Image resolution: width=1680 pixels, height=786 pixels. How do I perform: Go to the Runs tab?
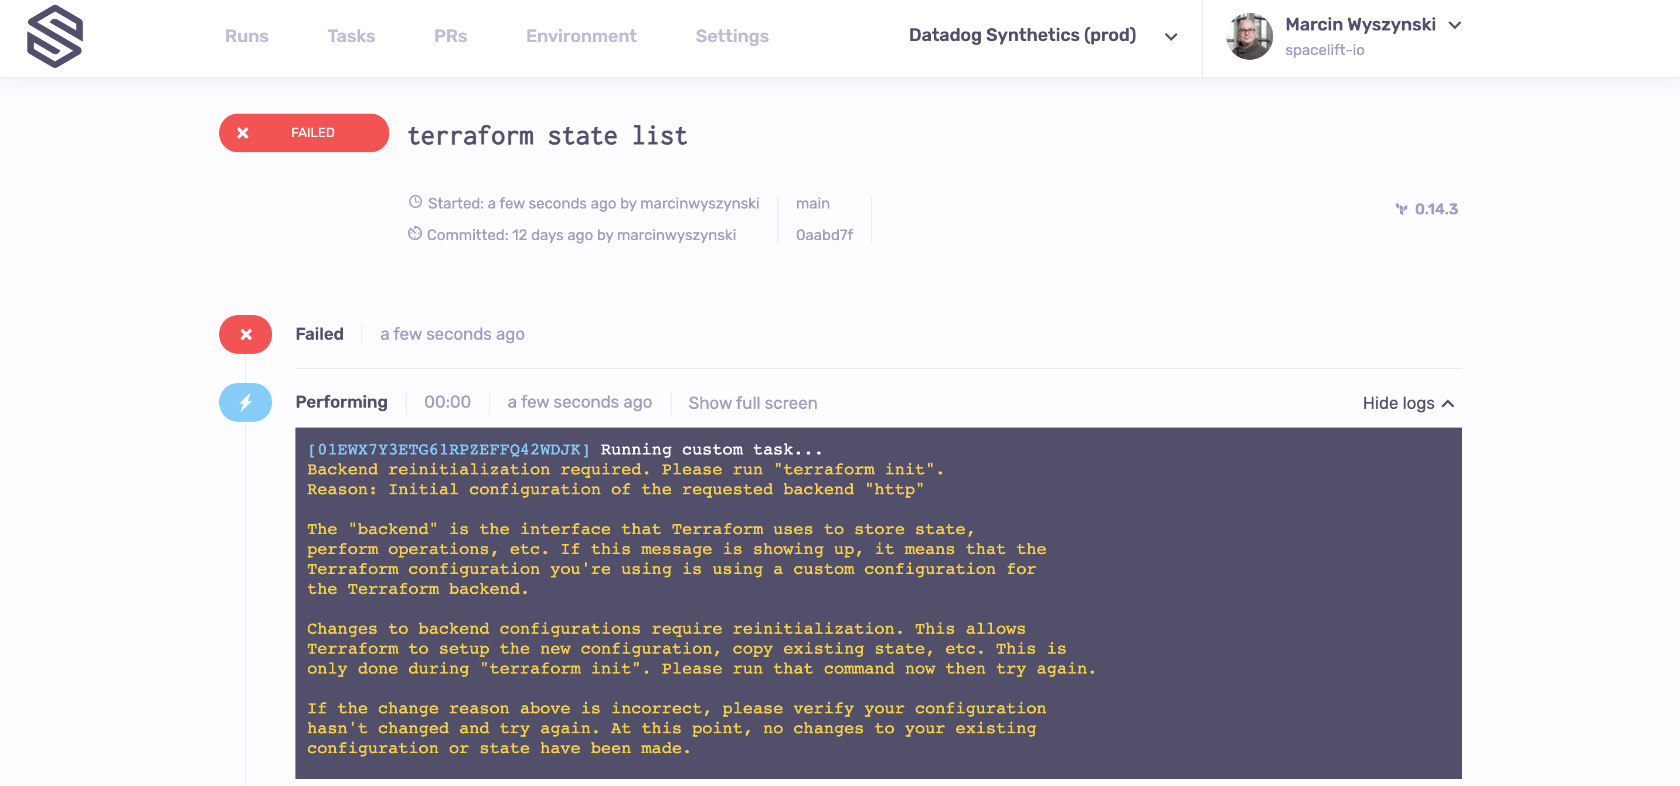click(247, 36)
